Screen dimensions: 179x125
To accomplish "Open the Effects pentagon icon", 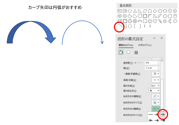I will [x=128, y=52].
